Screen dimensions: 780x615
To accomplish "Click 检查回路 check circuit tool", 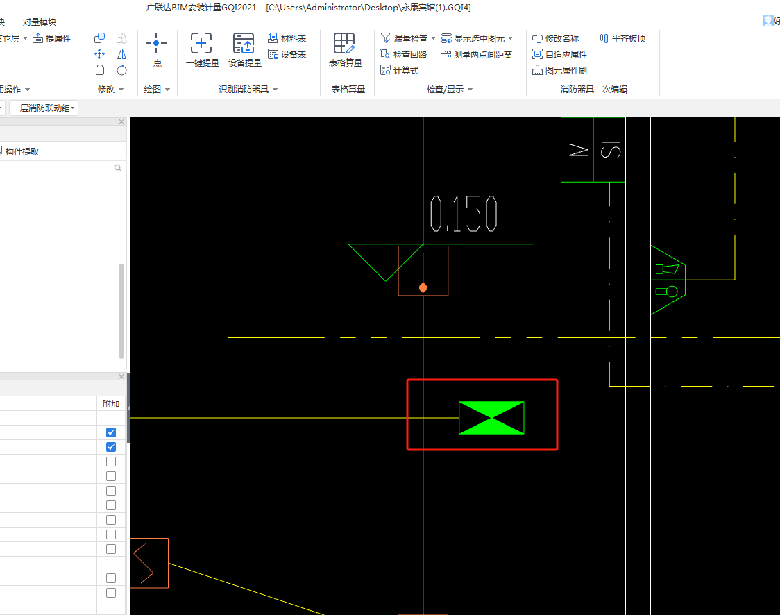I will [x=404, y=54].
